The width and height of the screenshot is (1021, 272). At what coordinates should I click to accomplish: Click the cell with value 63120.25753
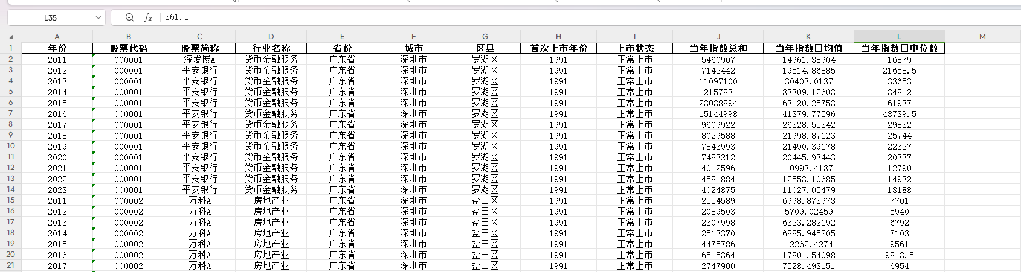pos(809,103)
